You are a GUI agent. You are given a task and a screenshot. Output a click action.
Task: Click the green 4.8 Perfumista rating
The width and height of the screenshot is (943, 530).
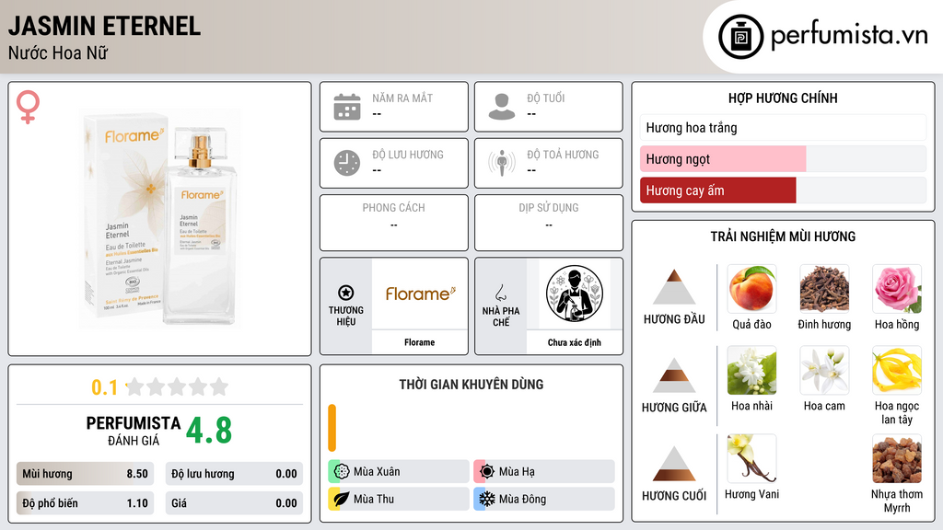[x=209, y=431]
